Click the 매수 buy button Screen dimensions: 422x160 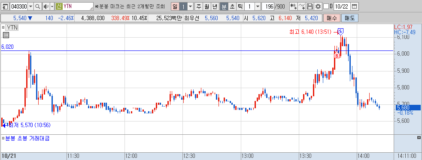coord(331,18)
